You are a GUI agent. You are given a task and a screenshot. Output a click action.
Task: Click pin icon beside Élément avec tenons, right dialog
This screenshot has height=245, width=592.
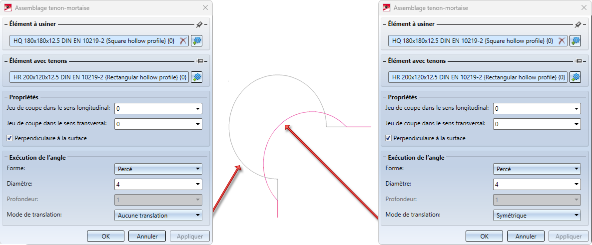tap(578, 61)
